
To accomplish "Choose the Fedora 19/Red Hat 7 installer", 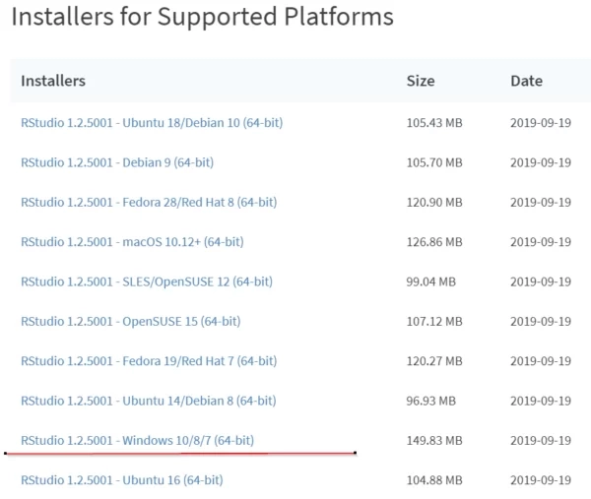I will [x=149, y=360].
